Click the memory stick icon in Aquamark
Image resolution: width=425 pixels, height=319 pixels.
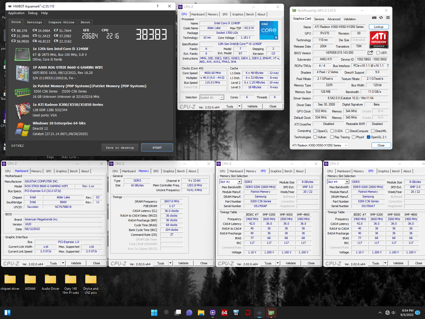(22, 92)
